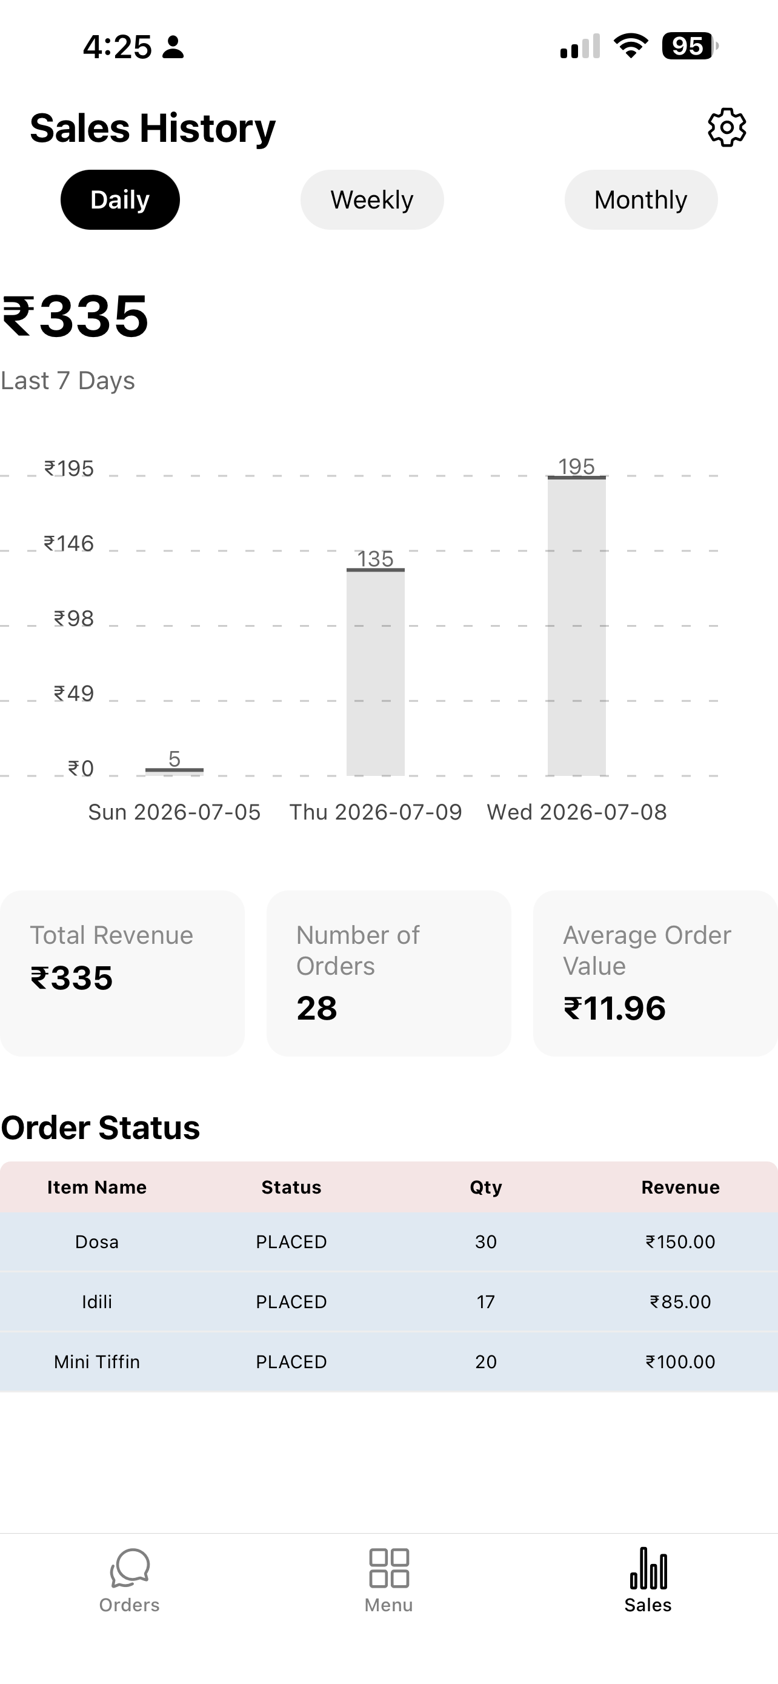Tap the Menu grid icon
The image size is (778, 1684).
coord(388,1568)
